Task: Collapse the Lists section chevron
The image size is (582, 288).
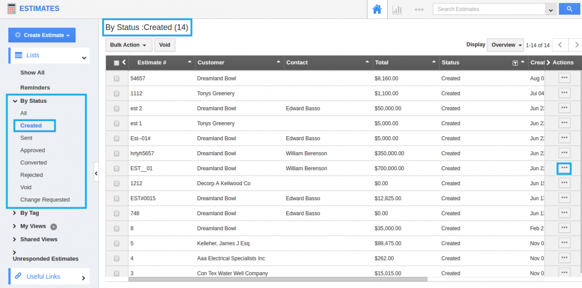Action: [x=84, y=57]
